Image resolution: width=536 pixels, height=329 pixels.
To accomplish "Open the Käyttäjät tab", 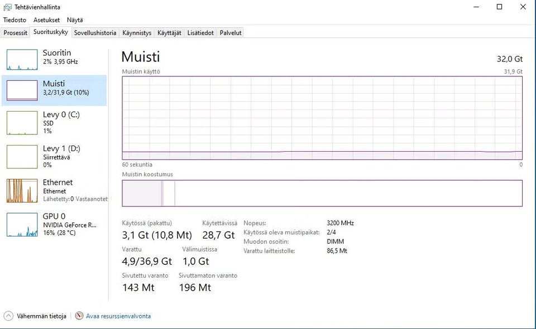I will 169,33.
